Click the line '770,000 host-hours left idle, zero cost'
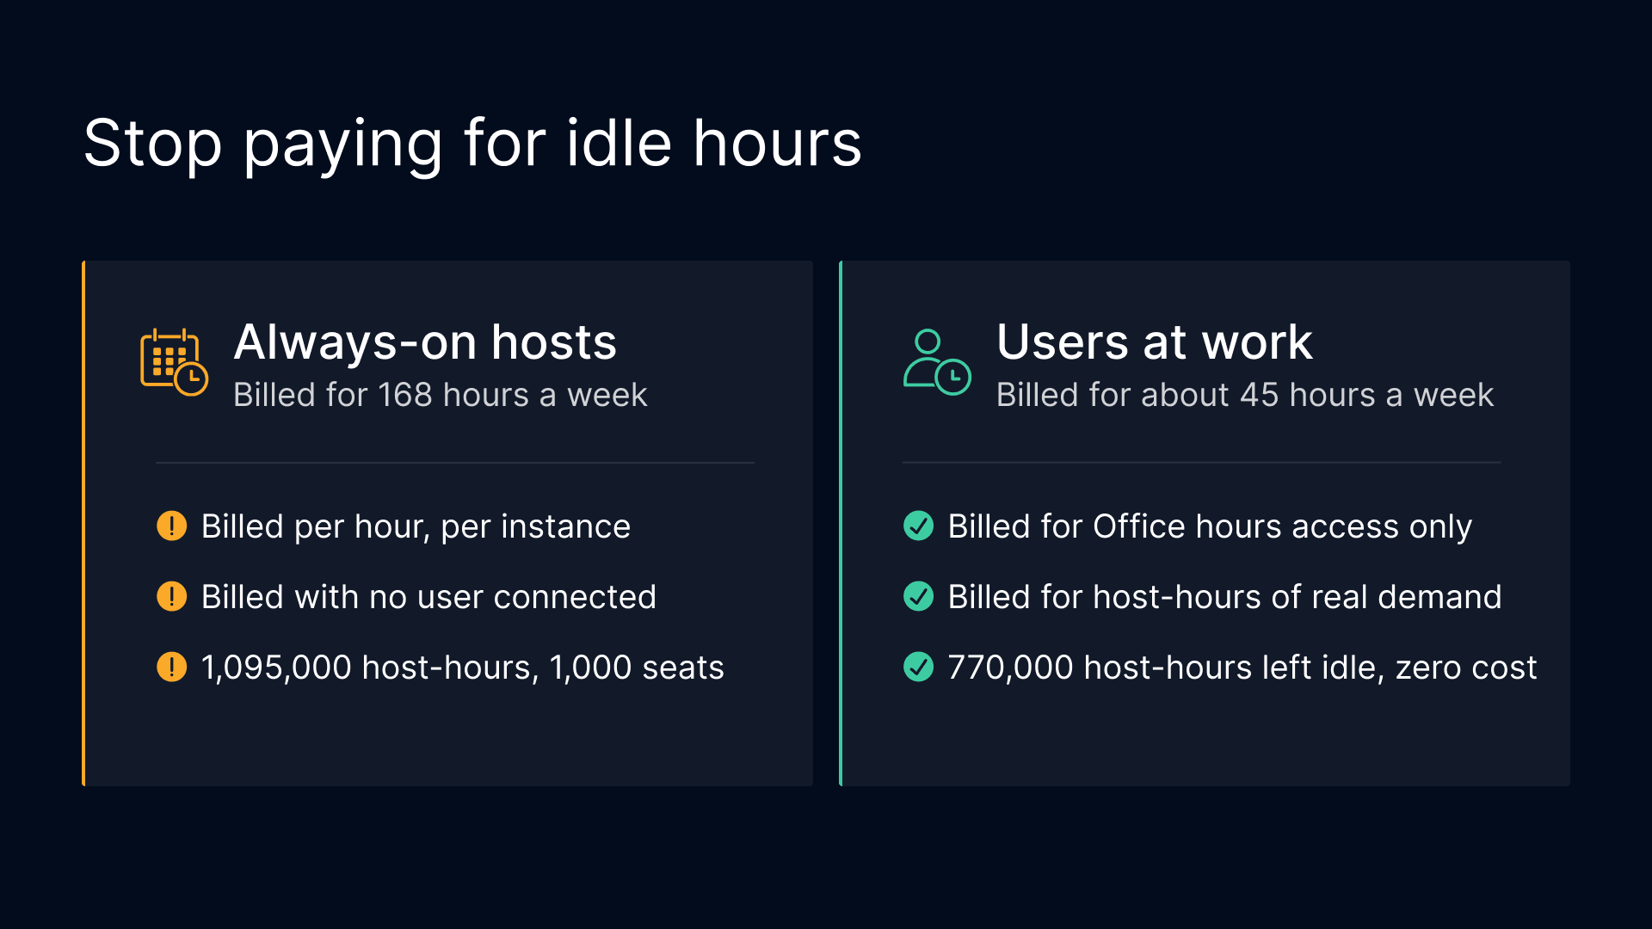Screen dimensions: 1652x929 click(x=1242, y=668)
